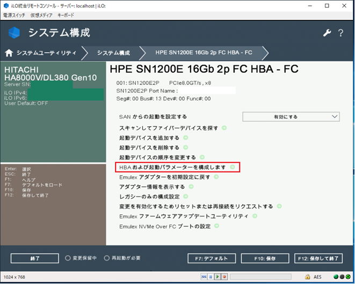Click the padlock AES encryption icon
The image size is (355, 284).
point(307,277)
